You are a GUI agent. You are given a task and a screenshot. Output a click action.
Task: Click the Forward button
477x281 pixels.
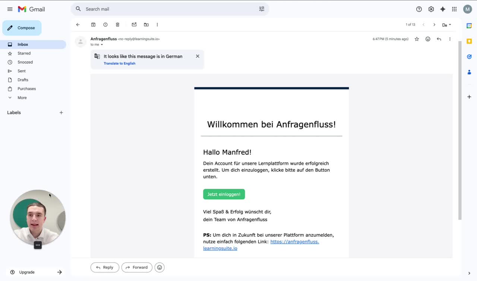coord(137,267)
